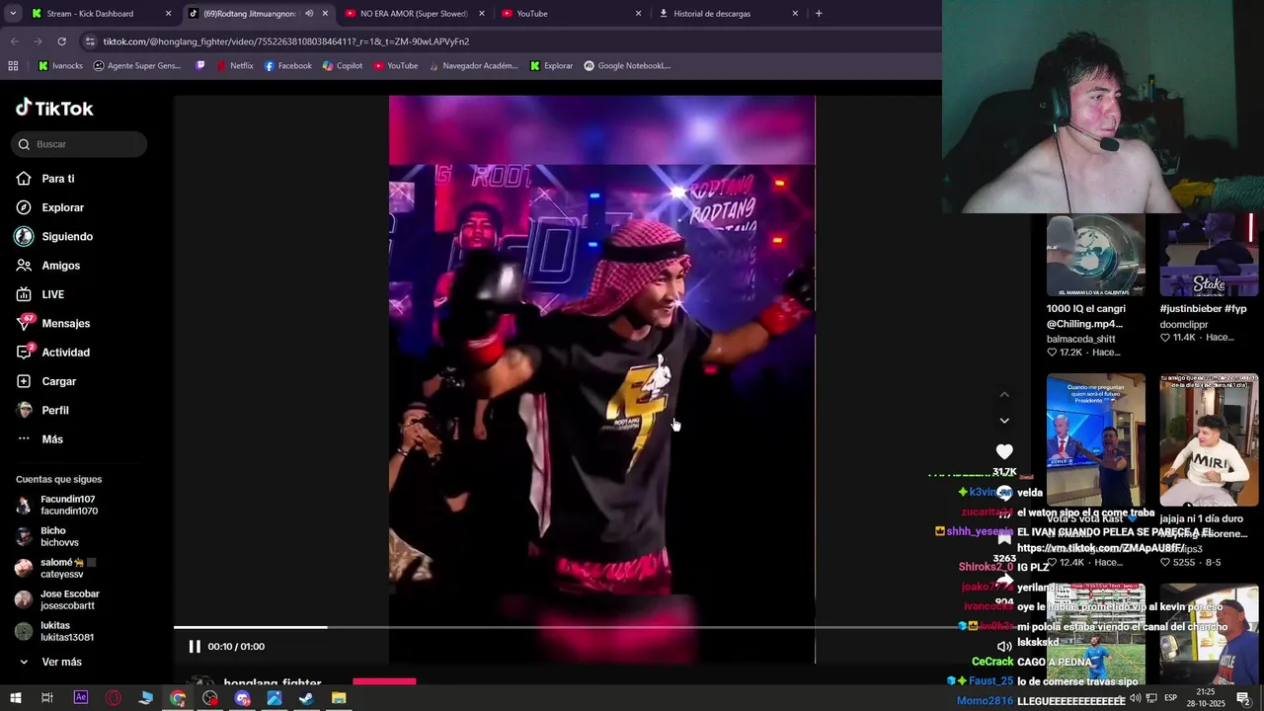Open futuro Presidente video thumbnail
This screenshot has height=711, width=1264.
[1096, 439]
